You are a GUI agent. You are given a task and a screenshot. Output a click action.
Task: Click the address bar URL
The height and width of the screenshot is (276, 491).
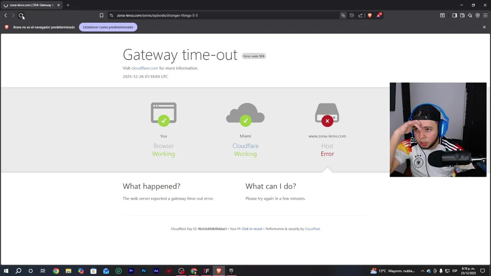[157, 15]
